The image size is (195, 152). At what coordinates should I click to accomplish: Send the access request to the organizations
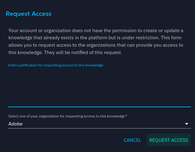tap(169, 140)
